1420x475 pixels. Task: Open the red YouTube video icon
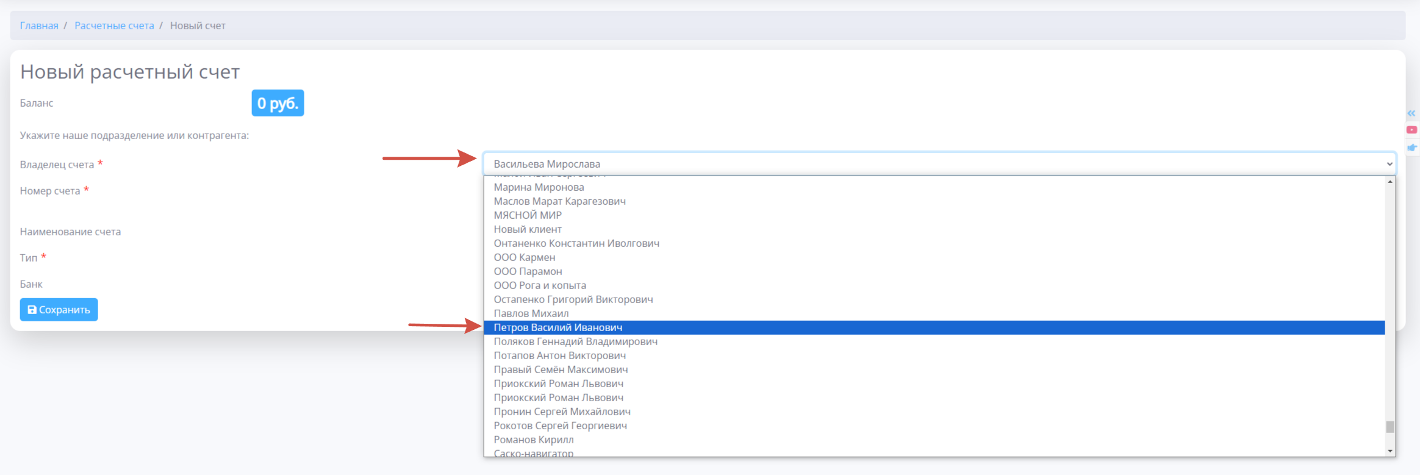click(1411, 130)
